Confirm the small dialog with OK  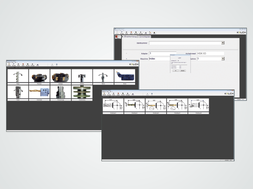pos(176,71)
